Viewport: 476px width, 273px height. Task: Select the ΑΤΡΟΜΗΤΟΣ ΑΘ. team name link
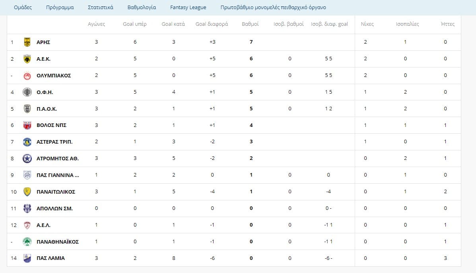coord(57,158)
